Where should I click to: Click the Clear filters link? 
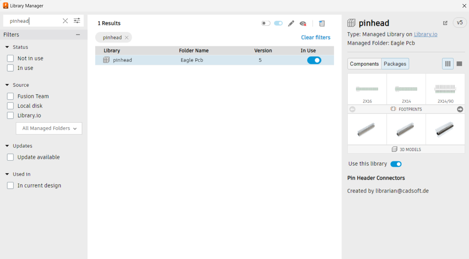(315, 37)
